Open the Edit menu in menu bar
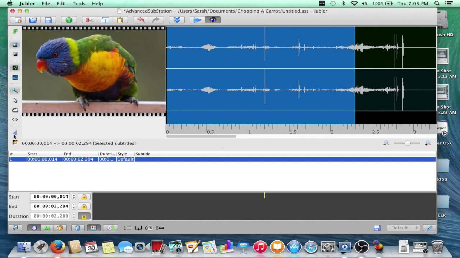This screenshot has height=258, width=460. click(61, 4)
